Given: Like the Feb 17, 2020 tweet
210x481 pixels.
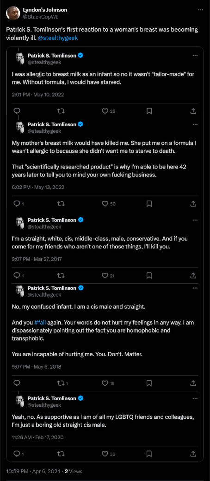Looking at the screenshot, I should (x=105, y=454).
